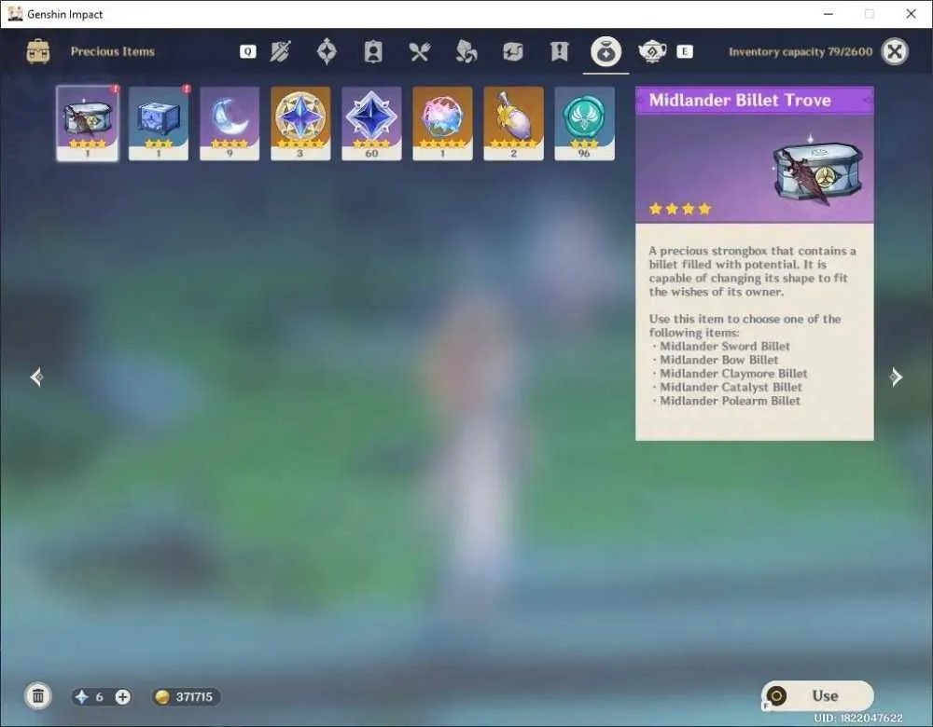Open the Quest items tab

pyautogui.click(x=559, y=51)
